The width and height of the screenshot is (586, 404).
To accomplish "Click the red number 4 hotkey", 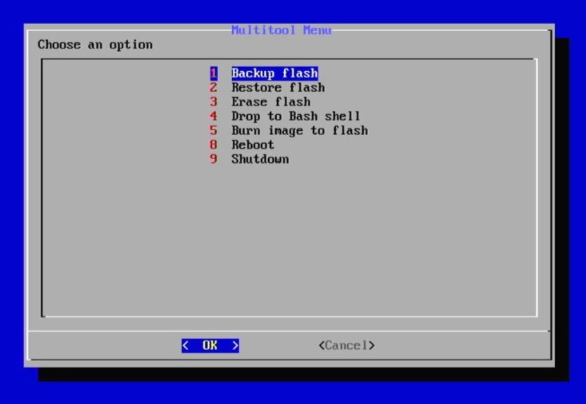I will (214, 116).
